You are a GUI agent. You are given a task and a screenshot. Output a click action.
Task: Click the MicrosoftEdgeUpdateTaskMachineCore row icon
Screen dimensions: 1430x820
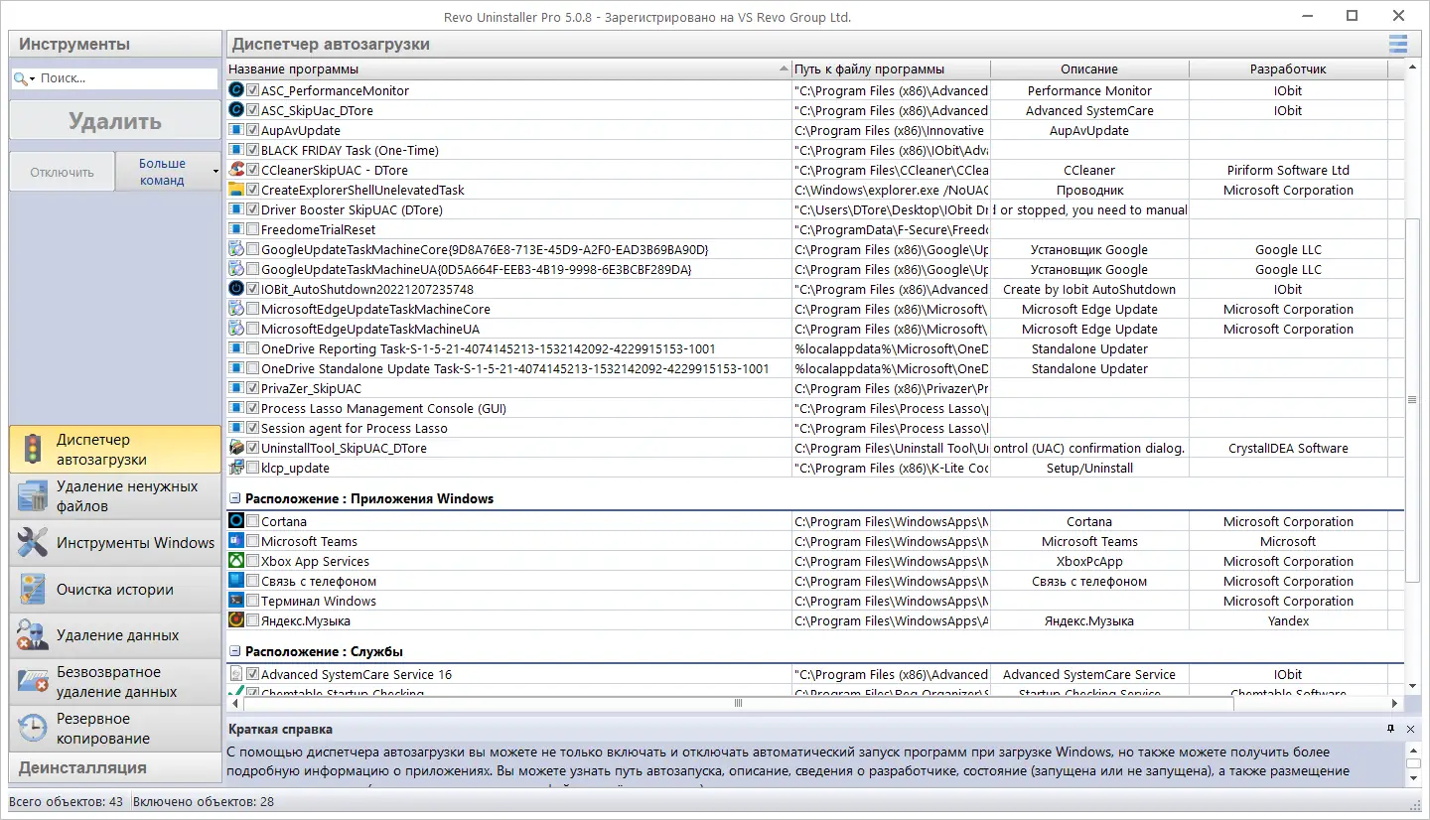236,309
